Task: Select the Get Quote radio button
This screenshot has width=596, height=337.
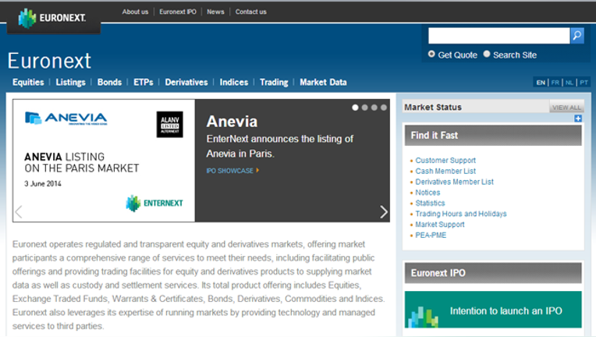Action: point(431,54)
